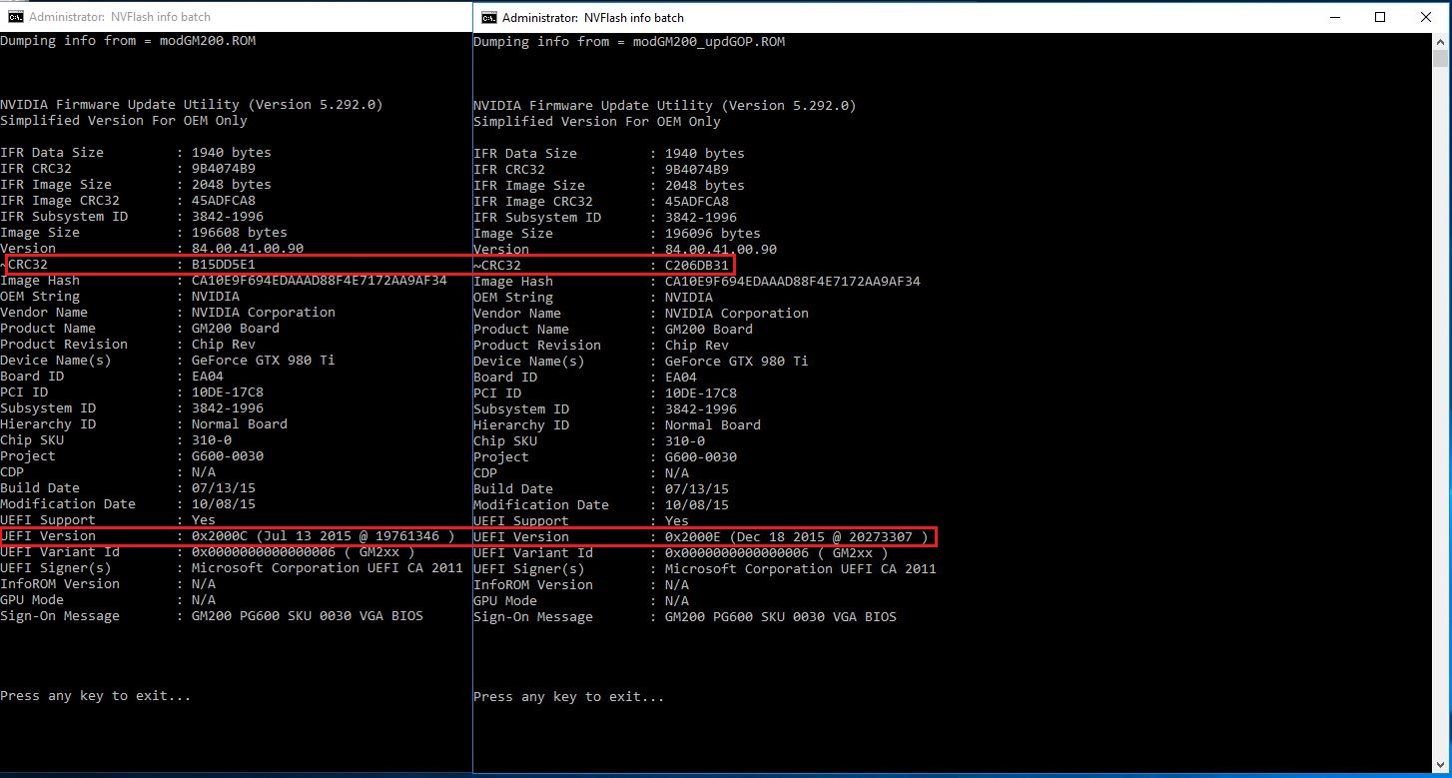The image size is (1452, 778).
Task: Click CRC32 value C206DB31
Action: click(x=697, y=266)
